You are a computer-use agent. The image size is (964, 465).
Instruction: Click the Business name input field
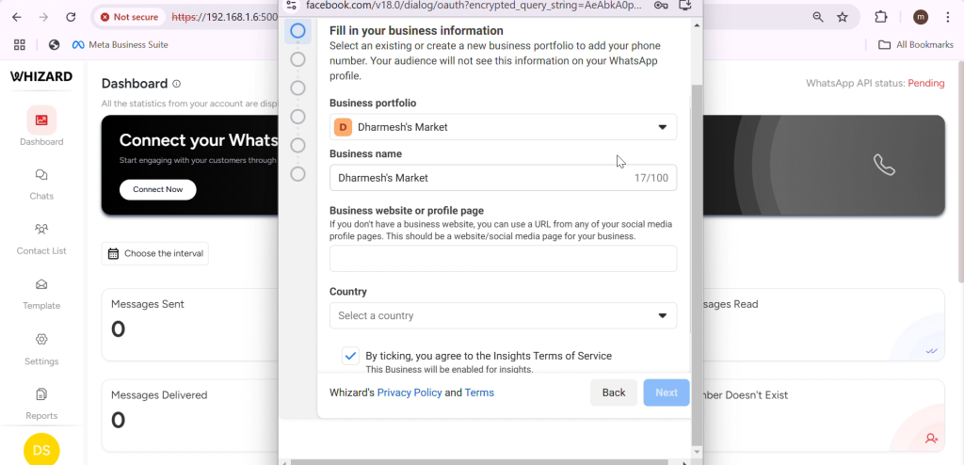pos(503,178)
